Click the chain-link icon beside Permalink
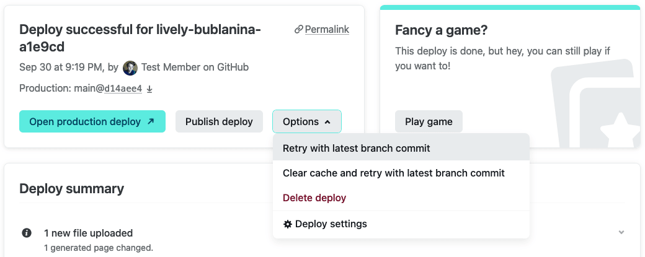645x257 pixels. pos(298,30)
